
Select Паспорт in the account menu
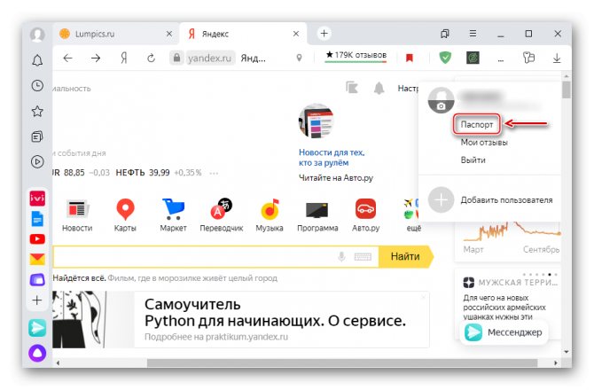[x=477, y=125]
